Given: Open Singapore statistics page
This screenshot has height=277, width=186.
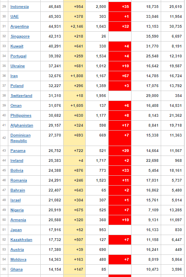Looking at the screenshot, I should point(20,36).
